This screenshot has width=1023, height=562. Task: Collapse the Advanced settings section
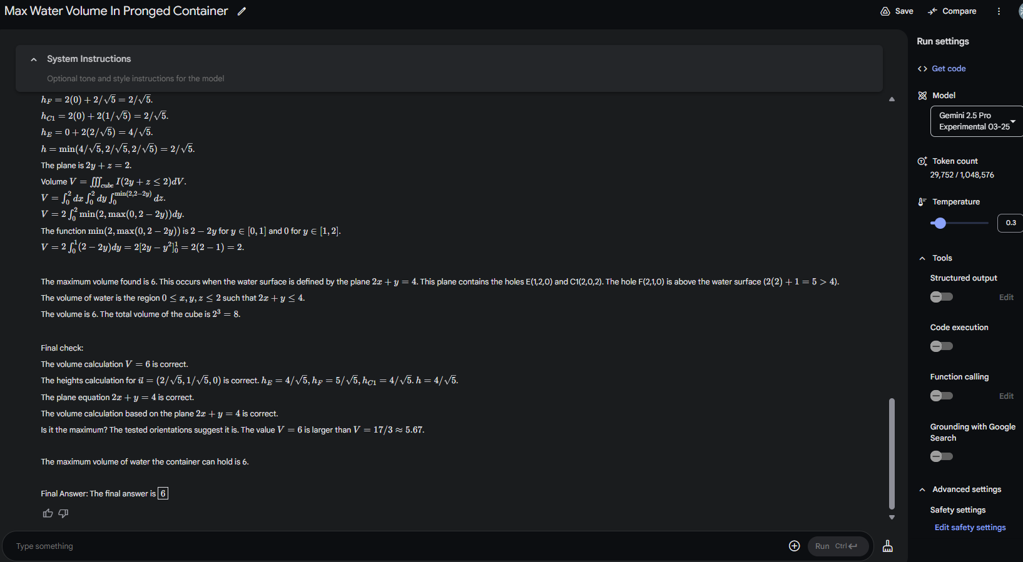[x=922, y=489]
